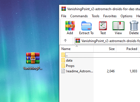
Task: Open the Favorites menu
Action: point(110,16)
